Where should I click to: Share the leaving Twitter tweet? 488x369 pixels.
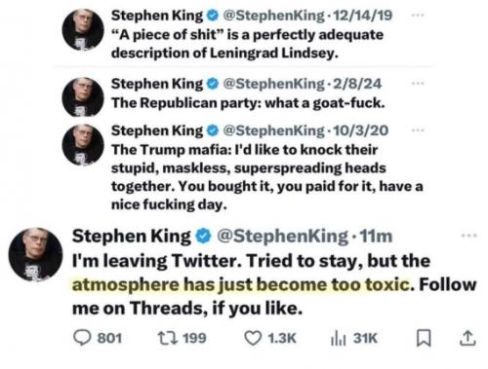pyautogui.click(x=468, y=338)
